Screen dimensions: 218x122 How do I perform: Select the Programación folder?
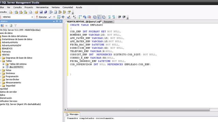pos(12,76)
